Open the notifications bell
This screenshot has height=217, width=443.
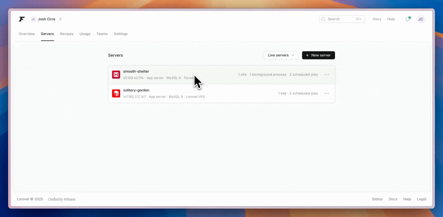[408, 19]
